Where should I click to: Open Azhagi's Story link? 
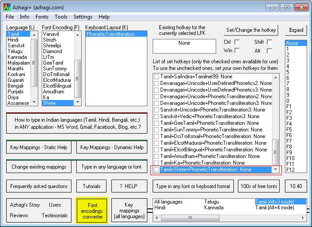(x=25, y=205)
